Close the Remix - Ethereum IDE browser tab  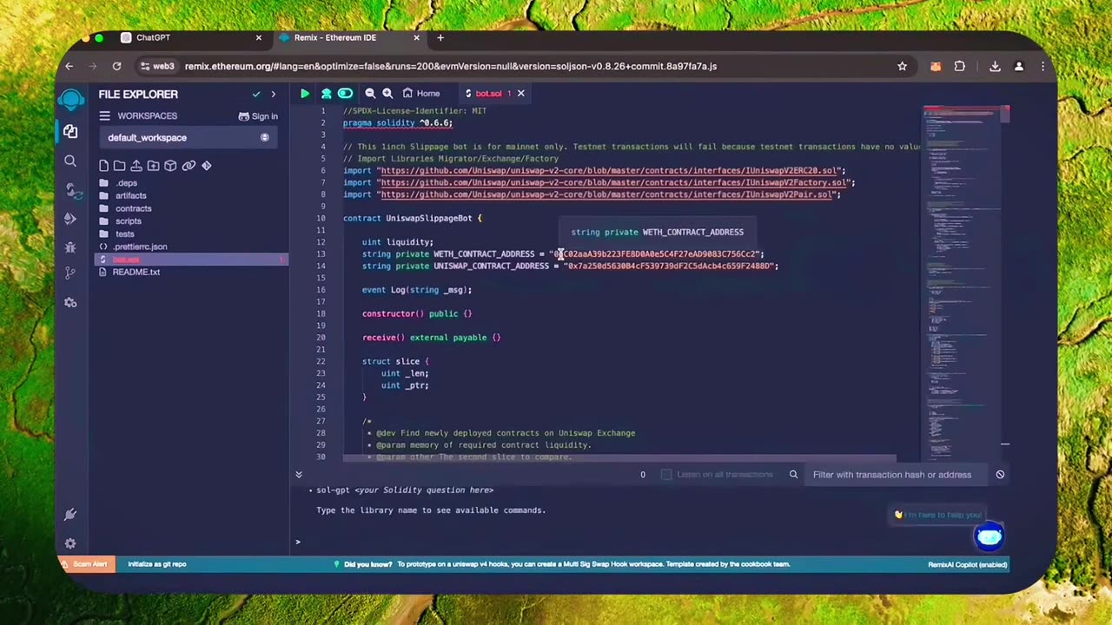tap(416, 38)
